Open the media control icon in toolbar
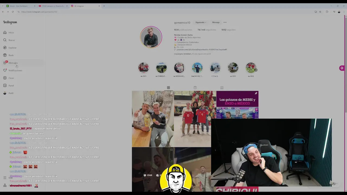The image size is (347, 195). click(x=334, y=12)
